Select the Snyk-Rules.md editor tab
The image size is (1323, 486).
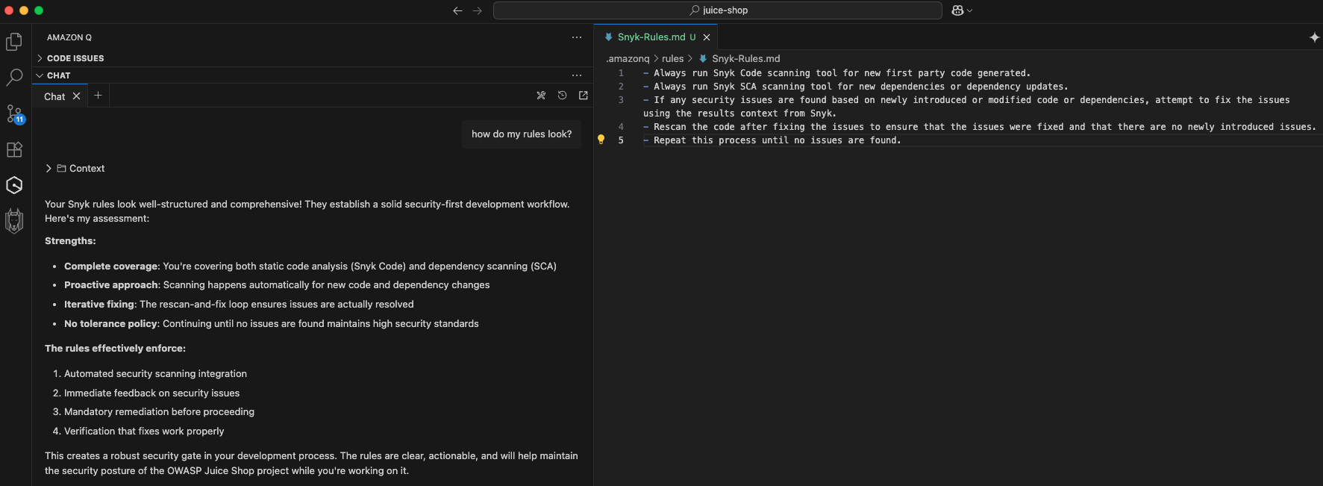[651, 37]
